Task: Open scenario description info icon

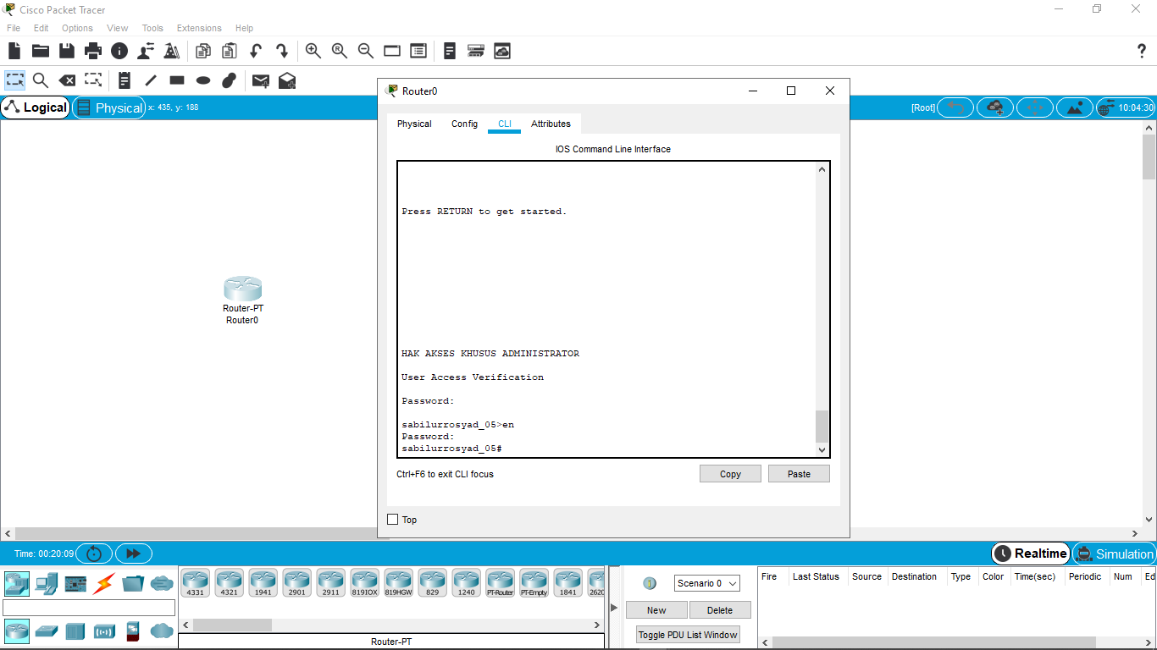Action: 650,583
